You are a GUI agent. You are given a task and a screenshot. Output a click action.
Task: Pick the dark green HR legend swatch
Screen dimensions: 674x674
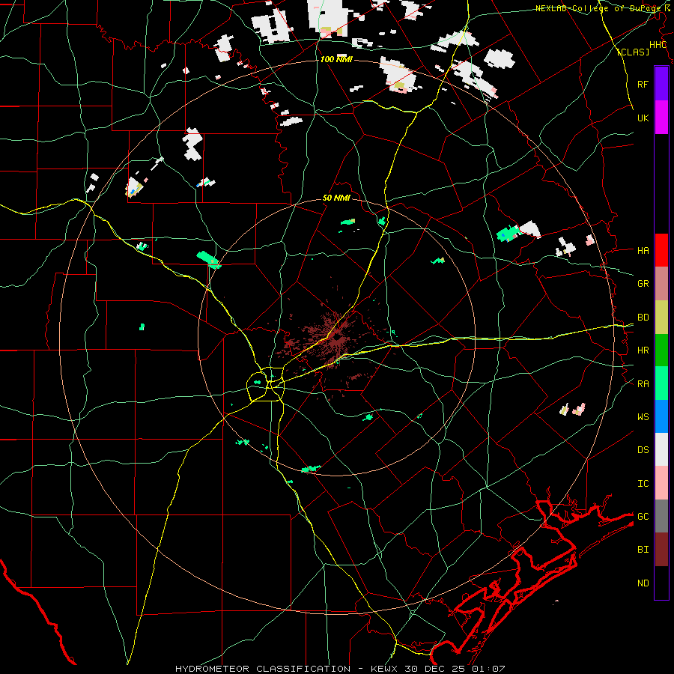pyautogui.click(x=661, y=350)
